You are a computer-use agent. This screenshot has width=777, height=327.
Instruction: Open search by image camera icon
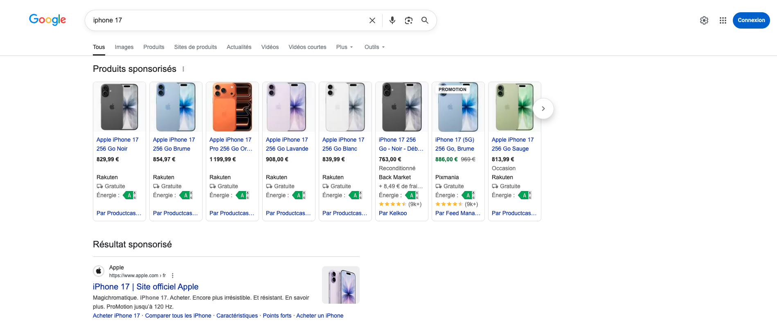pyautogui.click(x=409, y=20)
